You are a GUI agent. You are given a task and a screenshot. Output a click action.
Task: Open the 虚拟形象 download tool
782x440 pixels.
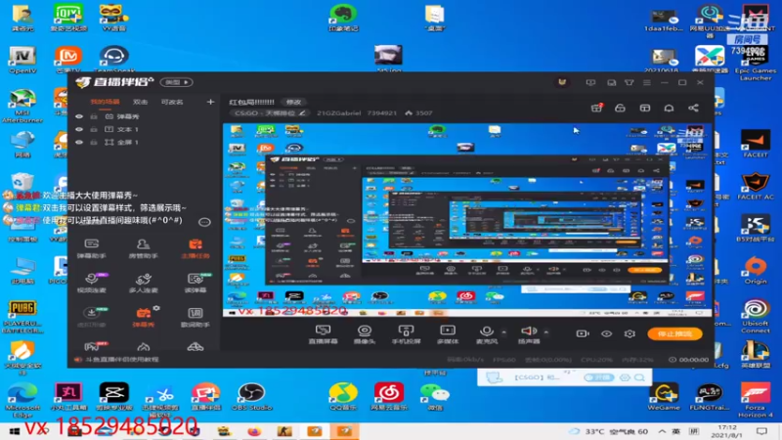91,317
